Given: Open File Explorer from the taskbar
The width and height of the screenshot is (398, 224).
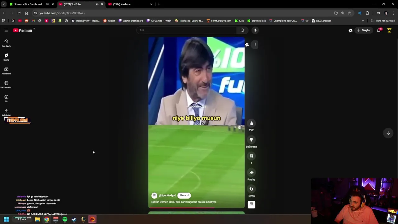Looking at the screenshot, I should (37, 219).
